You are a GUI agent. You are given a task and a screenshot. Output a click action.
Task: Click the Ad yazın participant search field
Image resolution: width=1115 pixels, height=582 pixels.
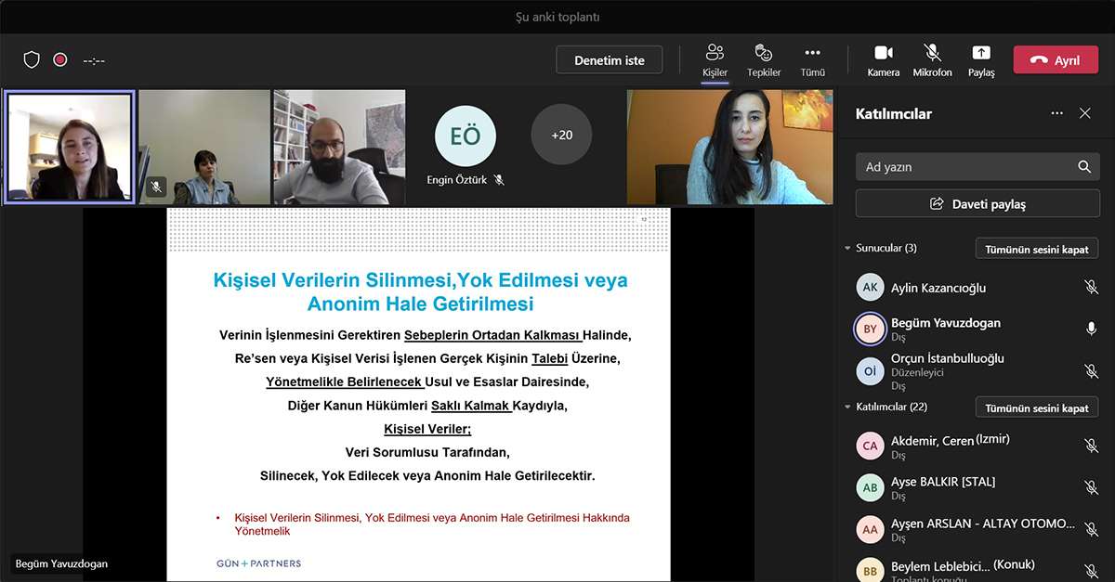click(x=966, y=167)
